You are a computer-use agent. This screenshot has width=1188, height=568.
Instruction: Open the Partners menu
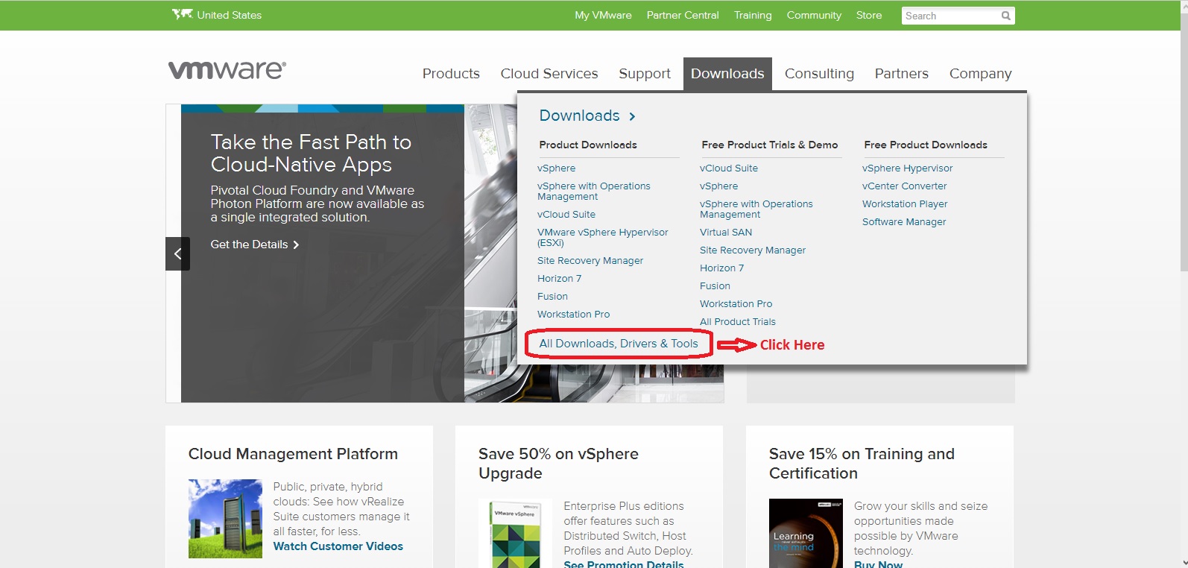pyautogui.click(x=902, y=74)
